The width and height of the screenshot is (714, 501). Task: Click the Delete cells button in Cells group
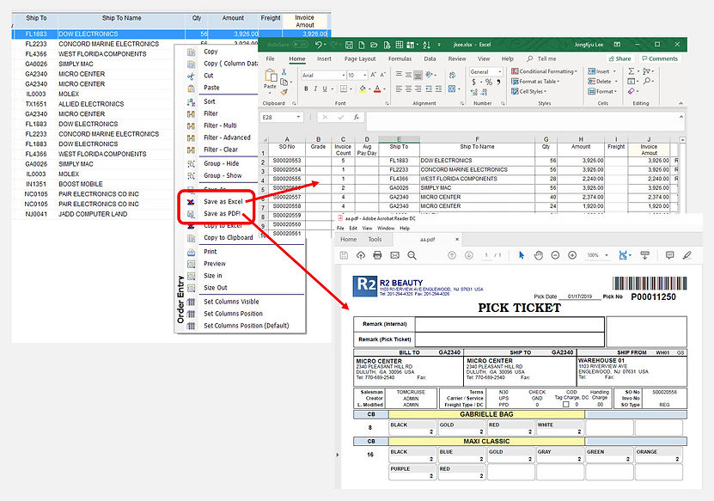601,82
